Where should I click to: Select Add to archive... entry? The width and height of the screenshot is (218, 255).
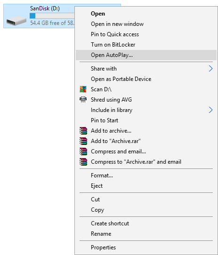[x=146, y=131]
